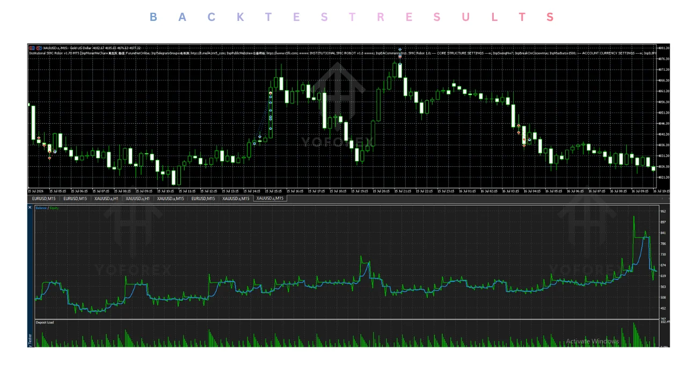
Task: Select the active XAUUSD.s,M15 chart tab
Action: click(x=270, y=198)
